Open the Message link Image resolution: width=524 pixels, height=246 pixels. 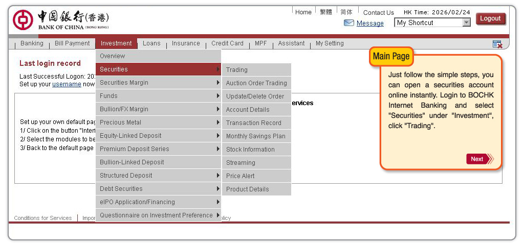(370, 23)
